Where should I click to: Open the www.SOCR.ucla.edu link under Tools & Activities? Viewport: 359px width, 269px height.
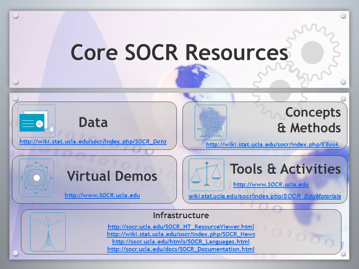pyautogui.click(x=271, y=184)
